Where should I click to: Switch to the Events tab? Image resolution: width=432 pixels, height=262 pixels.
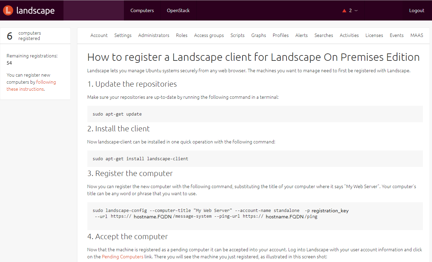tap(397, 35)
